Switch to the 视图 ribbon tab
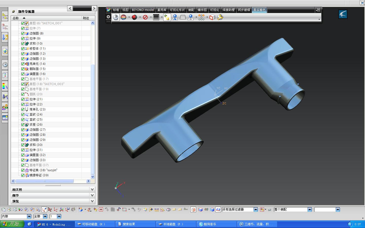This screenshot has height=228, width=365. tap(125, 10)
